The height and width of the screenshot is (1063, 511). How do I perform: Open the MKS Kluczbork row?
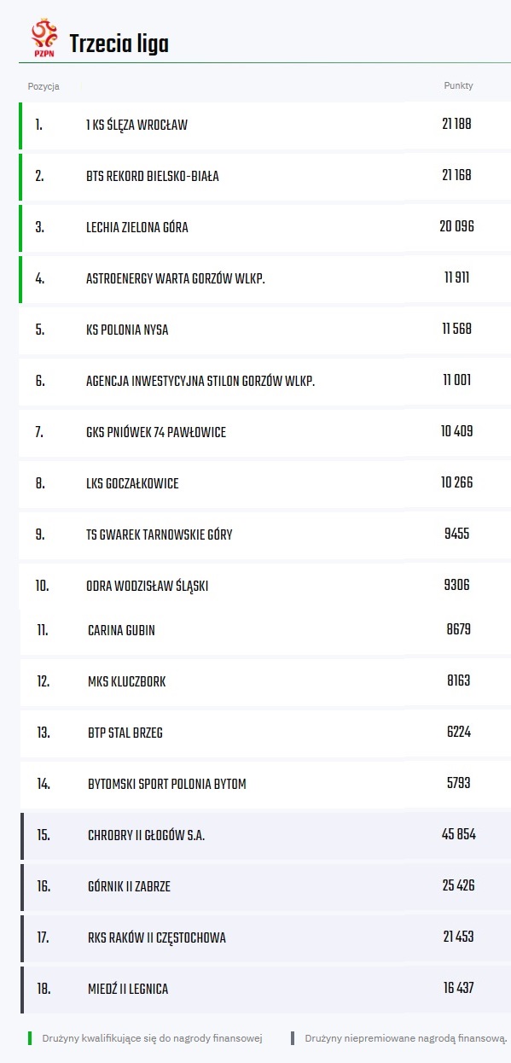(x=264, y=681)
